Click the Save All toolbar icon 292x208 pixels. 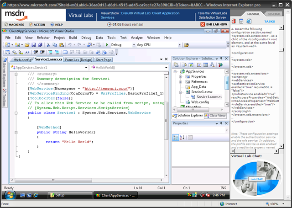coord(40,45)
